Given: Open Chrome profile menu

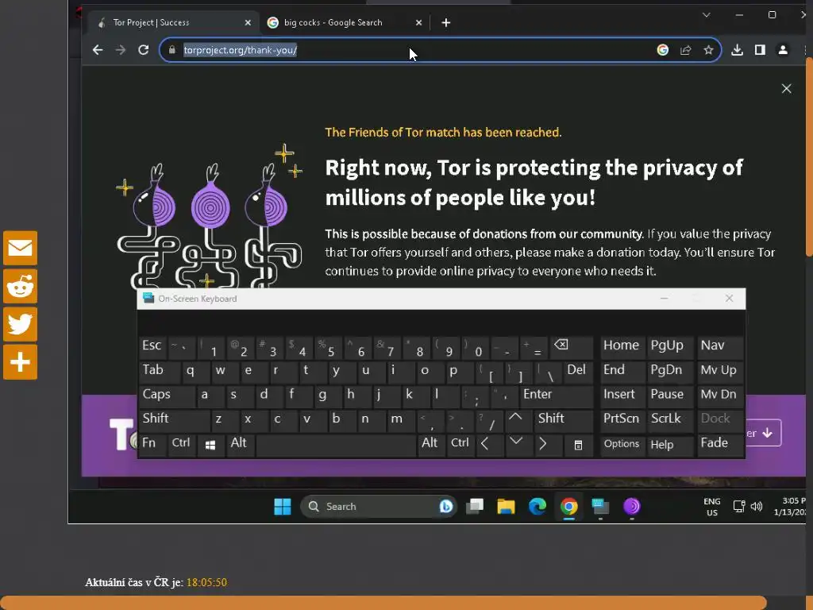Looking at the screenshot, I should 783,50.
